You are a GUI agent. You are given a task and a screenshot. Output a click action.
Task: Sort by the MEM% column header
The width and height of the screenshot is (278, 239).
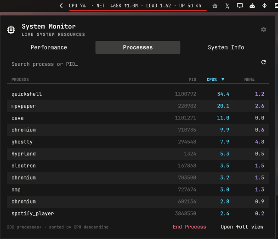tap(249, 80)
